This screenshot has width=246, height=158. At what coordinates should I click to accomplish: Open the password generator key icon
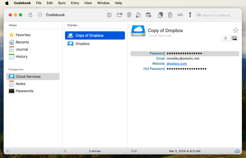[180, 15]
